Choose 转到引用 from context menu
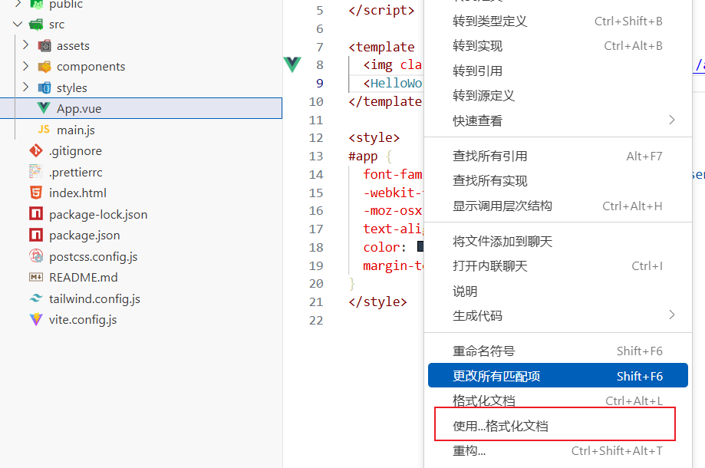 [558, 71]
